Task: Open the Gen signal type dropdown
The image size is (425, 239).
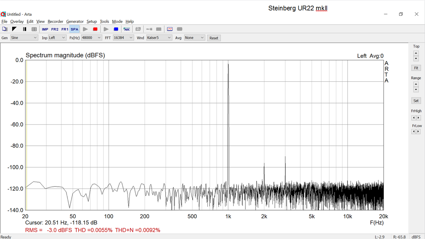Action: (x=24, y=38)
